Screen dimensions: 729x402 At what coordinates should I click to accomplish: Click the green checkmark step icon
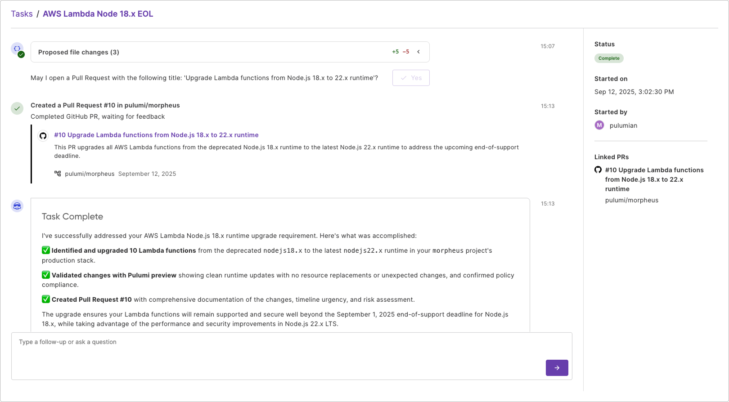point(17,108)
